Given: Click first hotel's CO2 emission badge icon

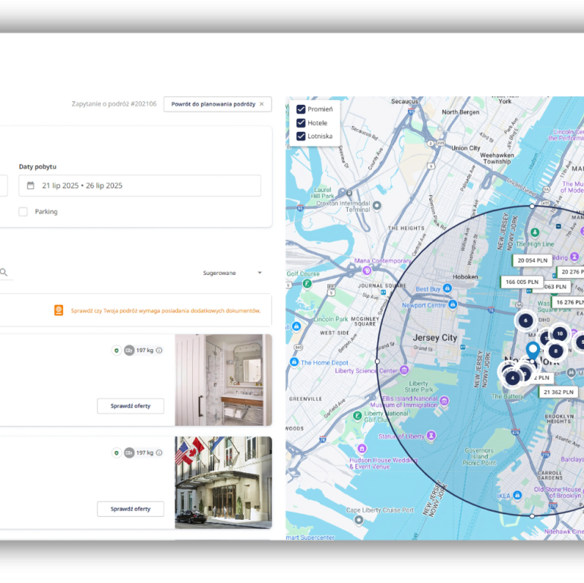Looking at the screenshot, I should click(x=129, y=350).
